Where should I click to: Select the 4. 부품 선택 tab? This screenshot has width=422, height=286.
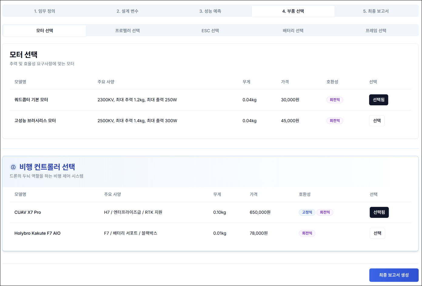(293, 11)
